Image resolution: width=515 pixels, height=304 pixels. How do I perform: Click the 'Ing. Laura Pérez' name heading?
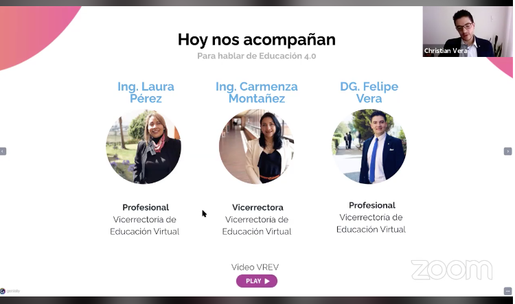(x=146, y=92)
